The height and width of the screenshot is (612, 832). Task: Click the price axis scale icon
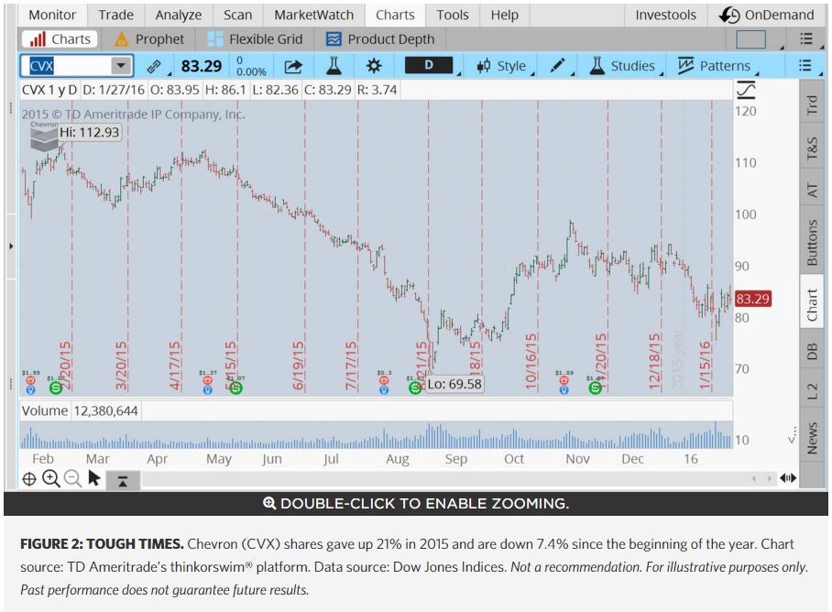click(746, 90)
